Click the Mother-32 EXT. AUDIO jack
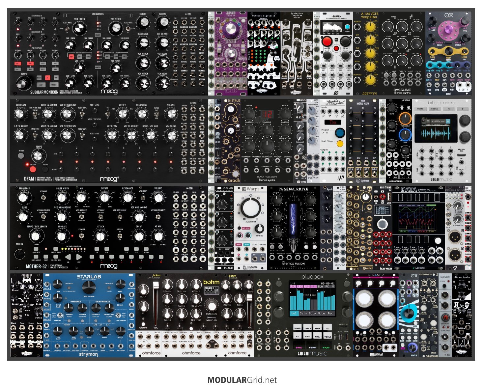This screenshot has height=387, width=485. tap(176, 198)
